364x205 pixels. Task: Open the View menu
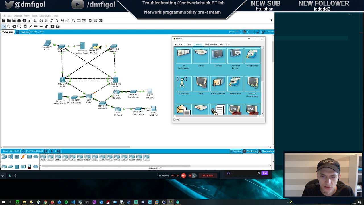coord(27,16)
